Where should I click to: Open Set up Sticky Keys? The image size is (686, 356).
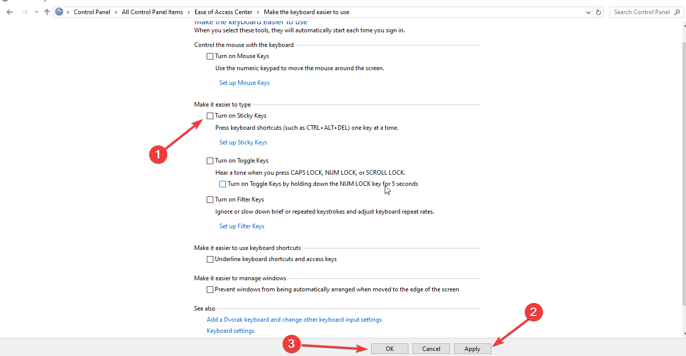[243, 142]
